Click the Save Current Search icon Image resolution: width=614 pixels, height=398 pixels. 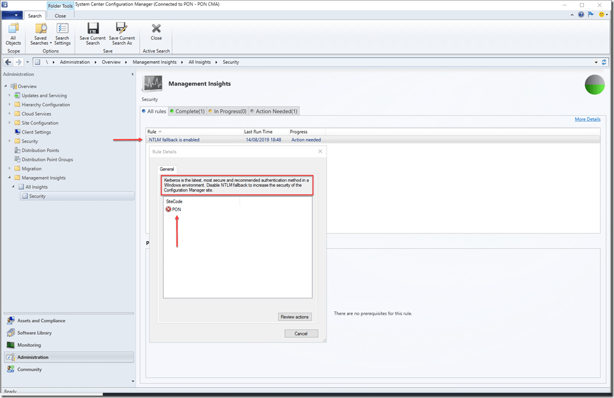pyautogui.click(x=93, y=33)
